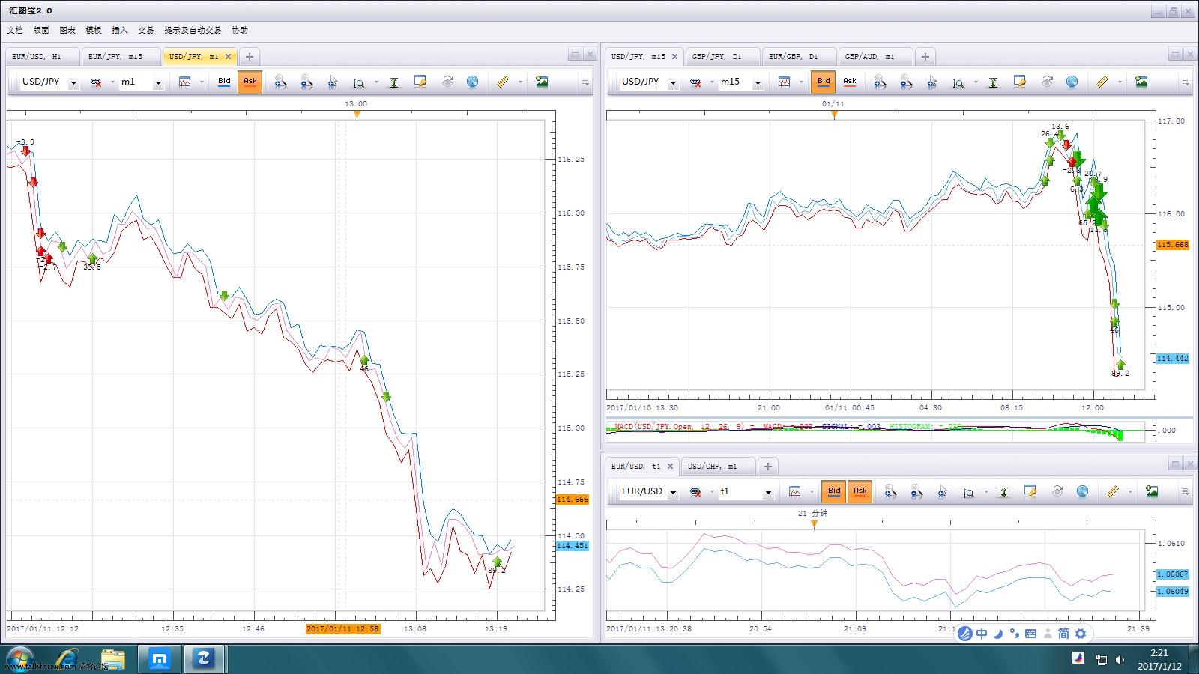
Task: Click the fit-vertical scale icon in EUR/USD t1 toolbar
Action: point(1003,491)
